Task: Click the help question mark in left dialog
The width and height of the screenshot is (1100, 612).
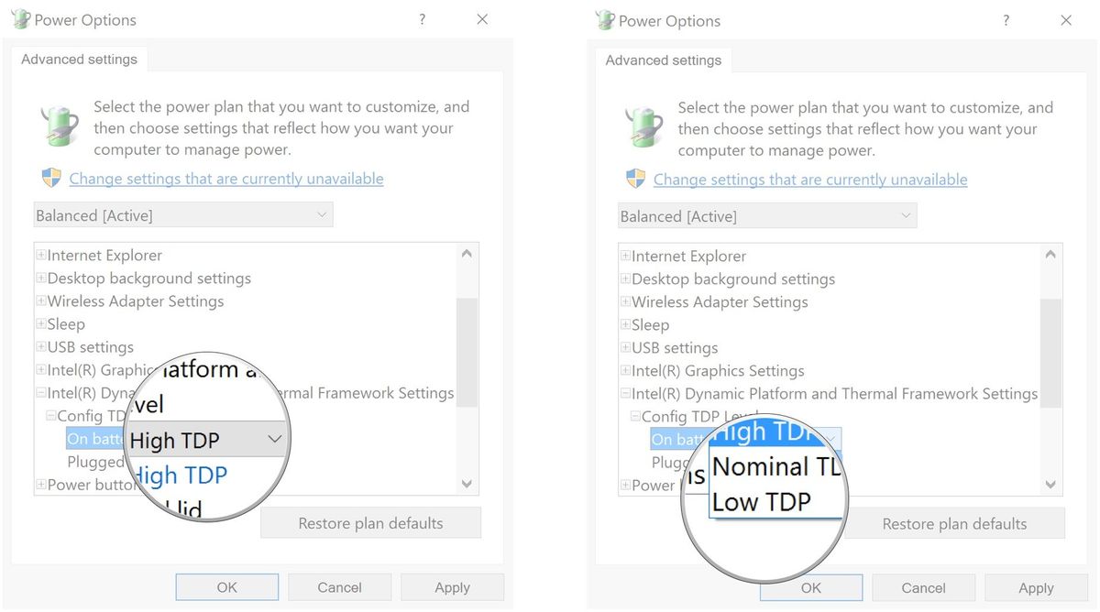Action: 423,19
